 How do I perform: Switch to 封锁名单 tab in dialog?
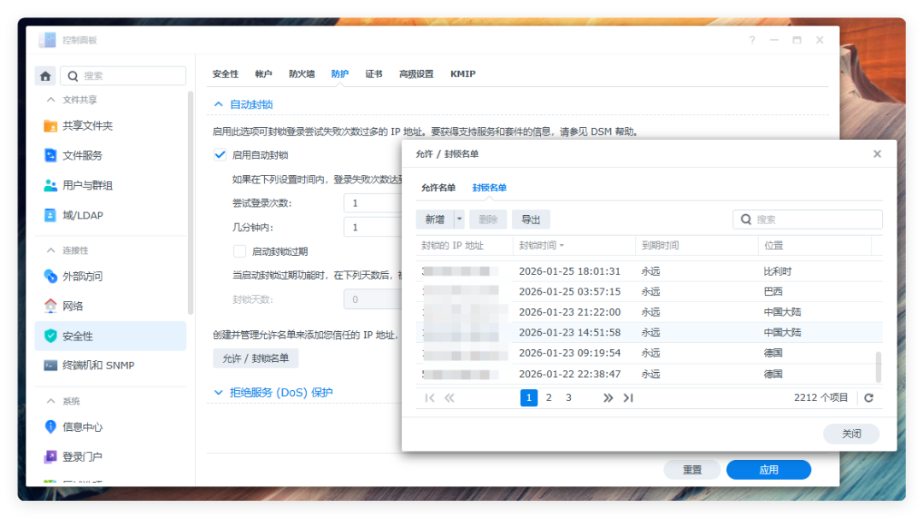(x=489, y=188)
